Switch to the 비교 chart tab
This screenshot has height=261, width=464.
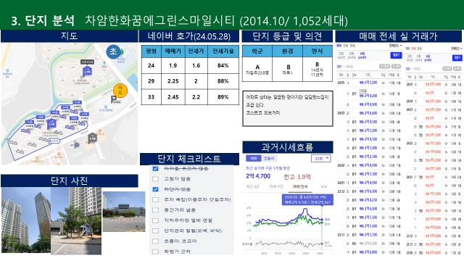tap(324, 186)
